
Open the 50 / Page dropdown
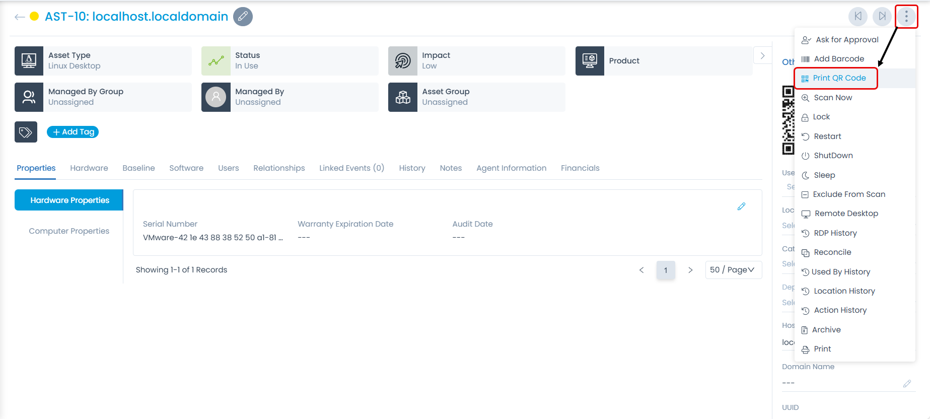pyautogui.click(x=733, y=270)
